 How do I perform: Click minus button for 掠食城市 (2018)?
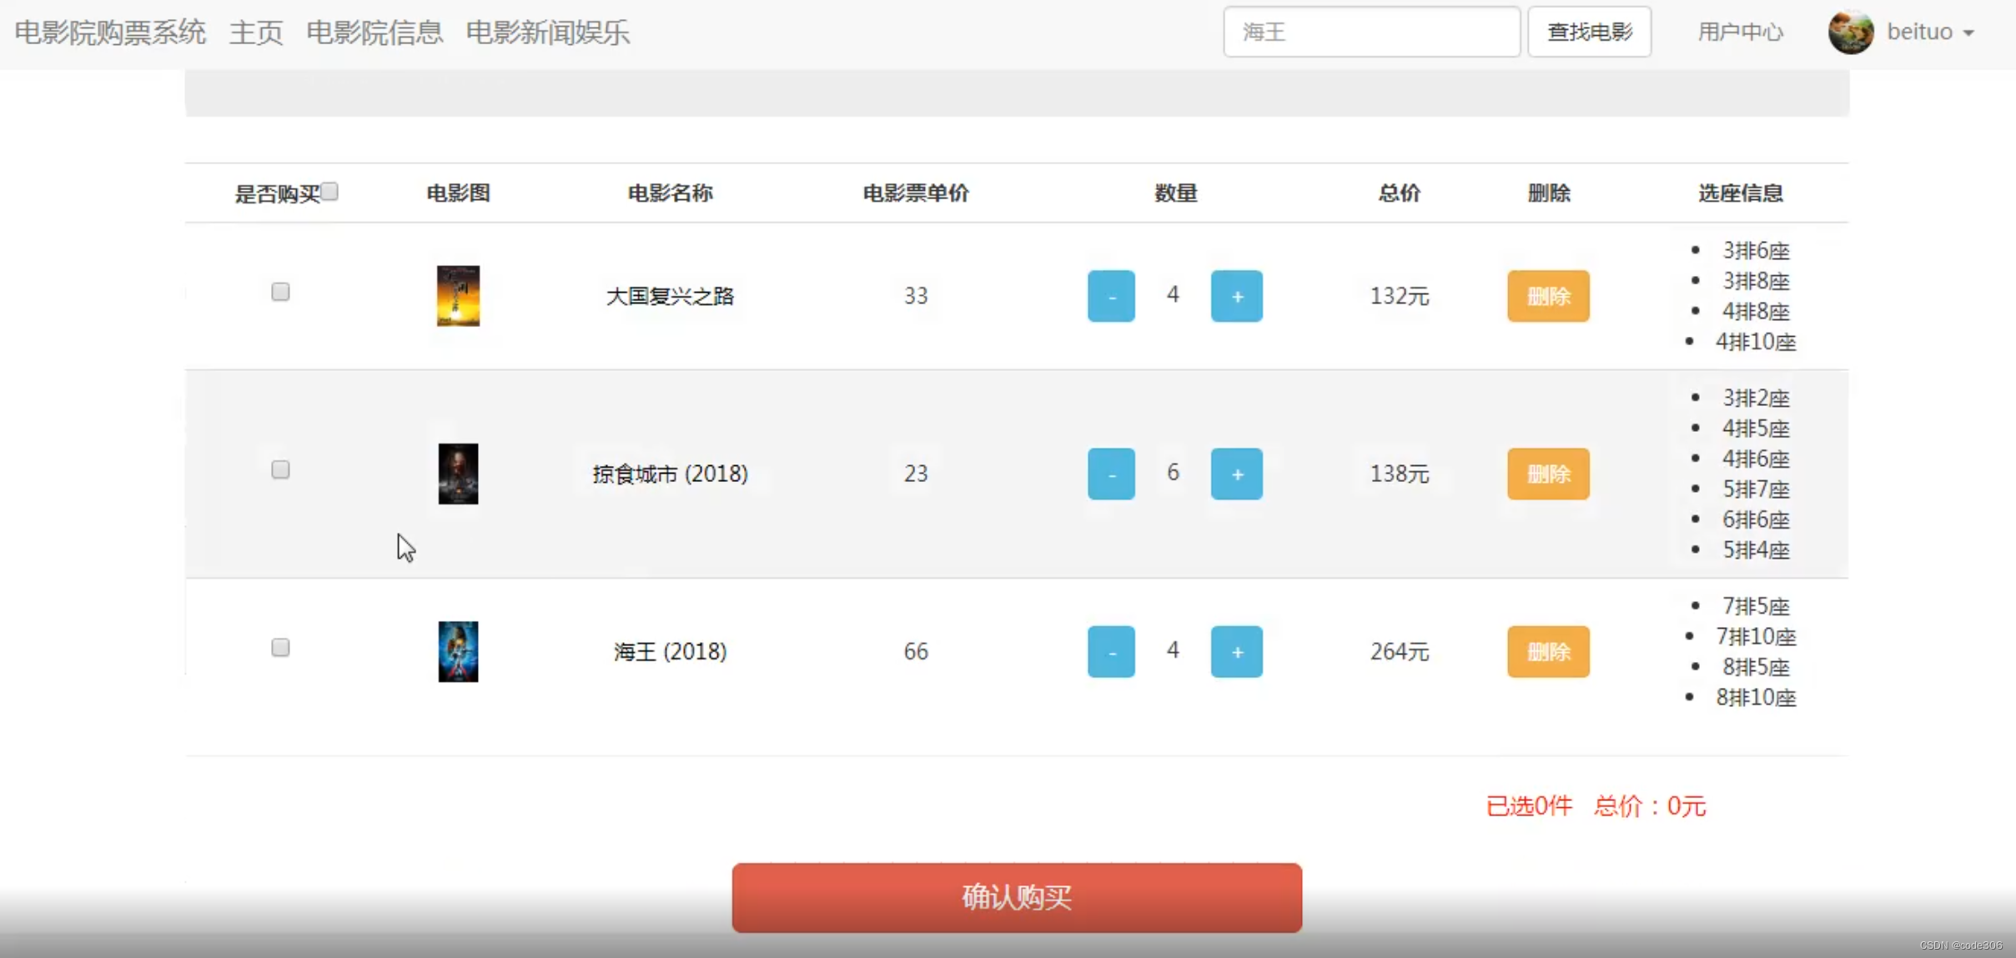[1111, 474]
